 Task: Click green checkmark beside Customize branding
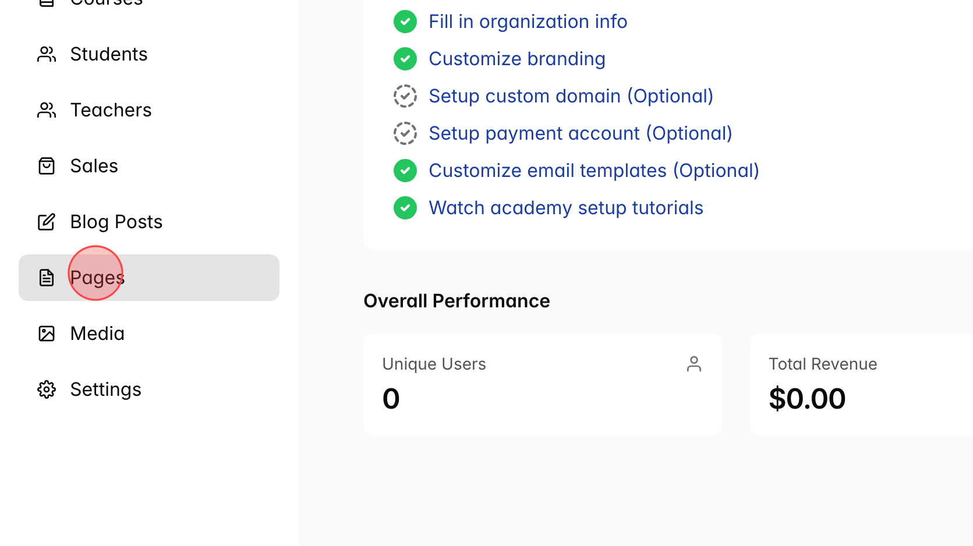(405, 59)
